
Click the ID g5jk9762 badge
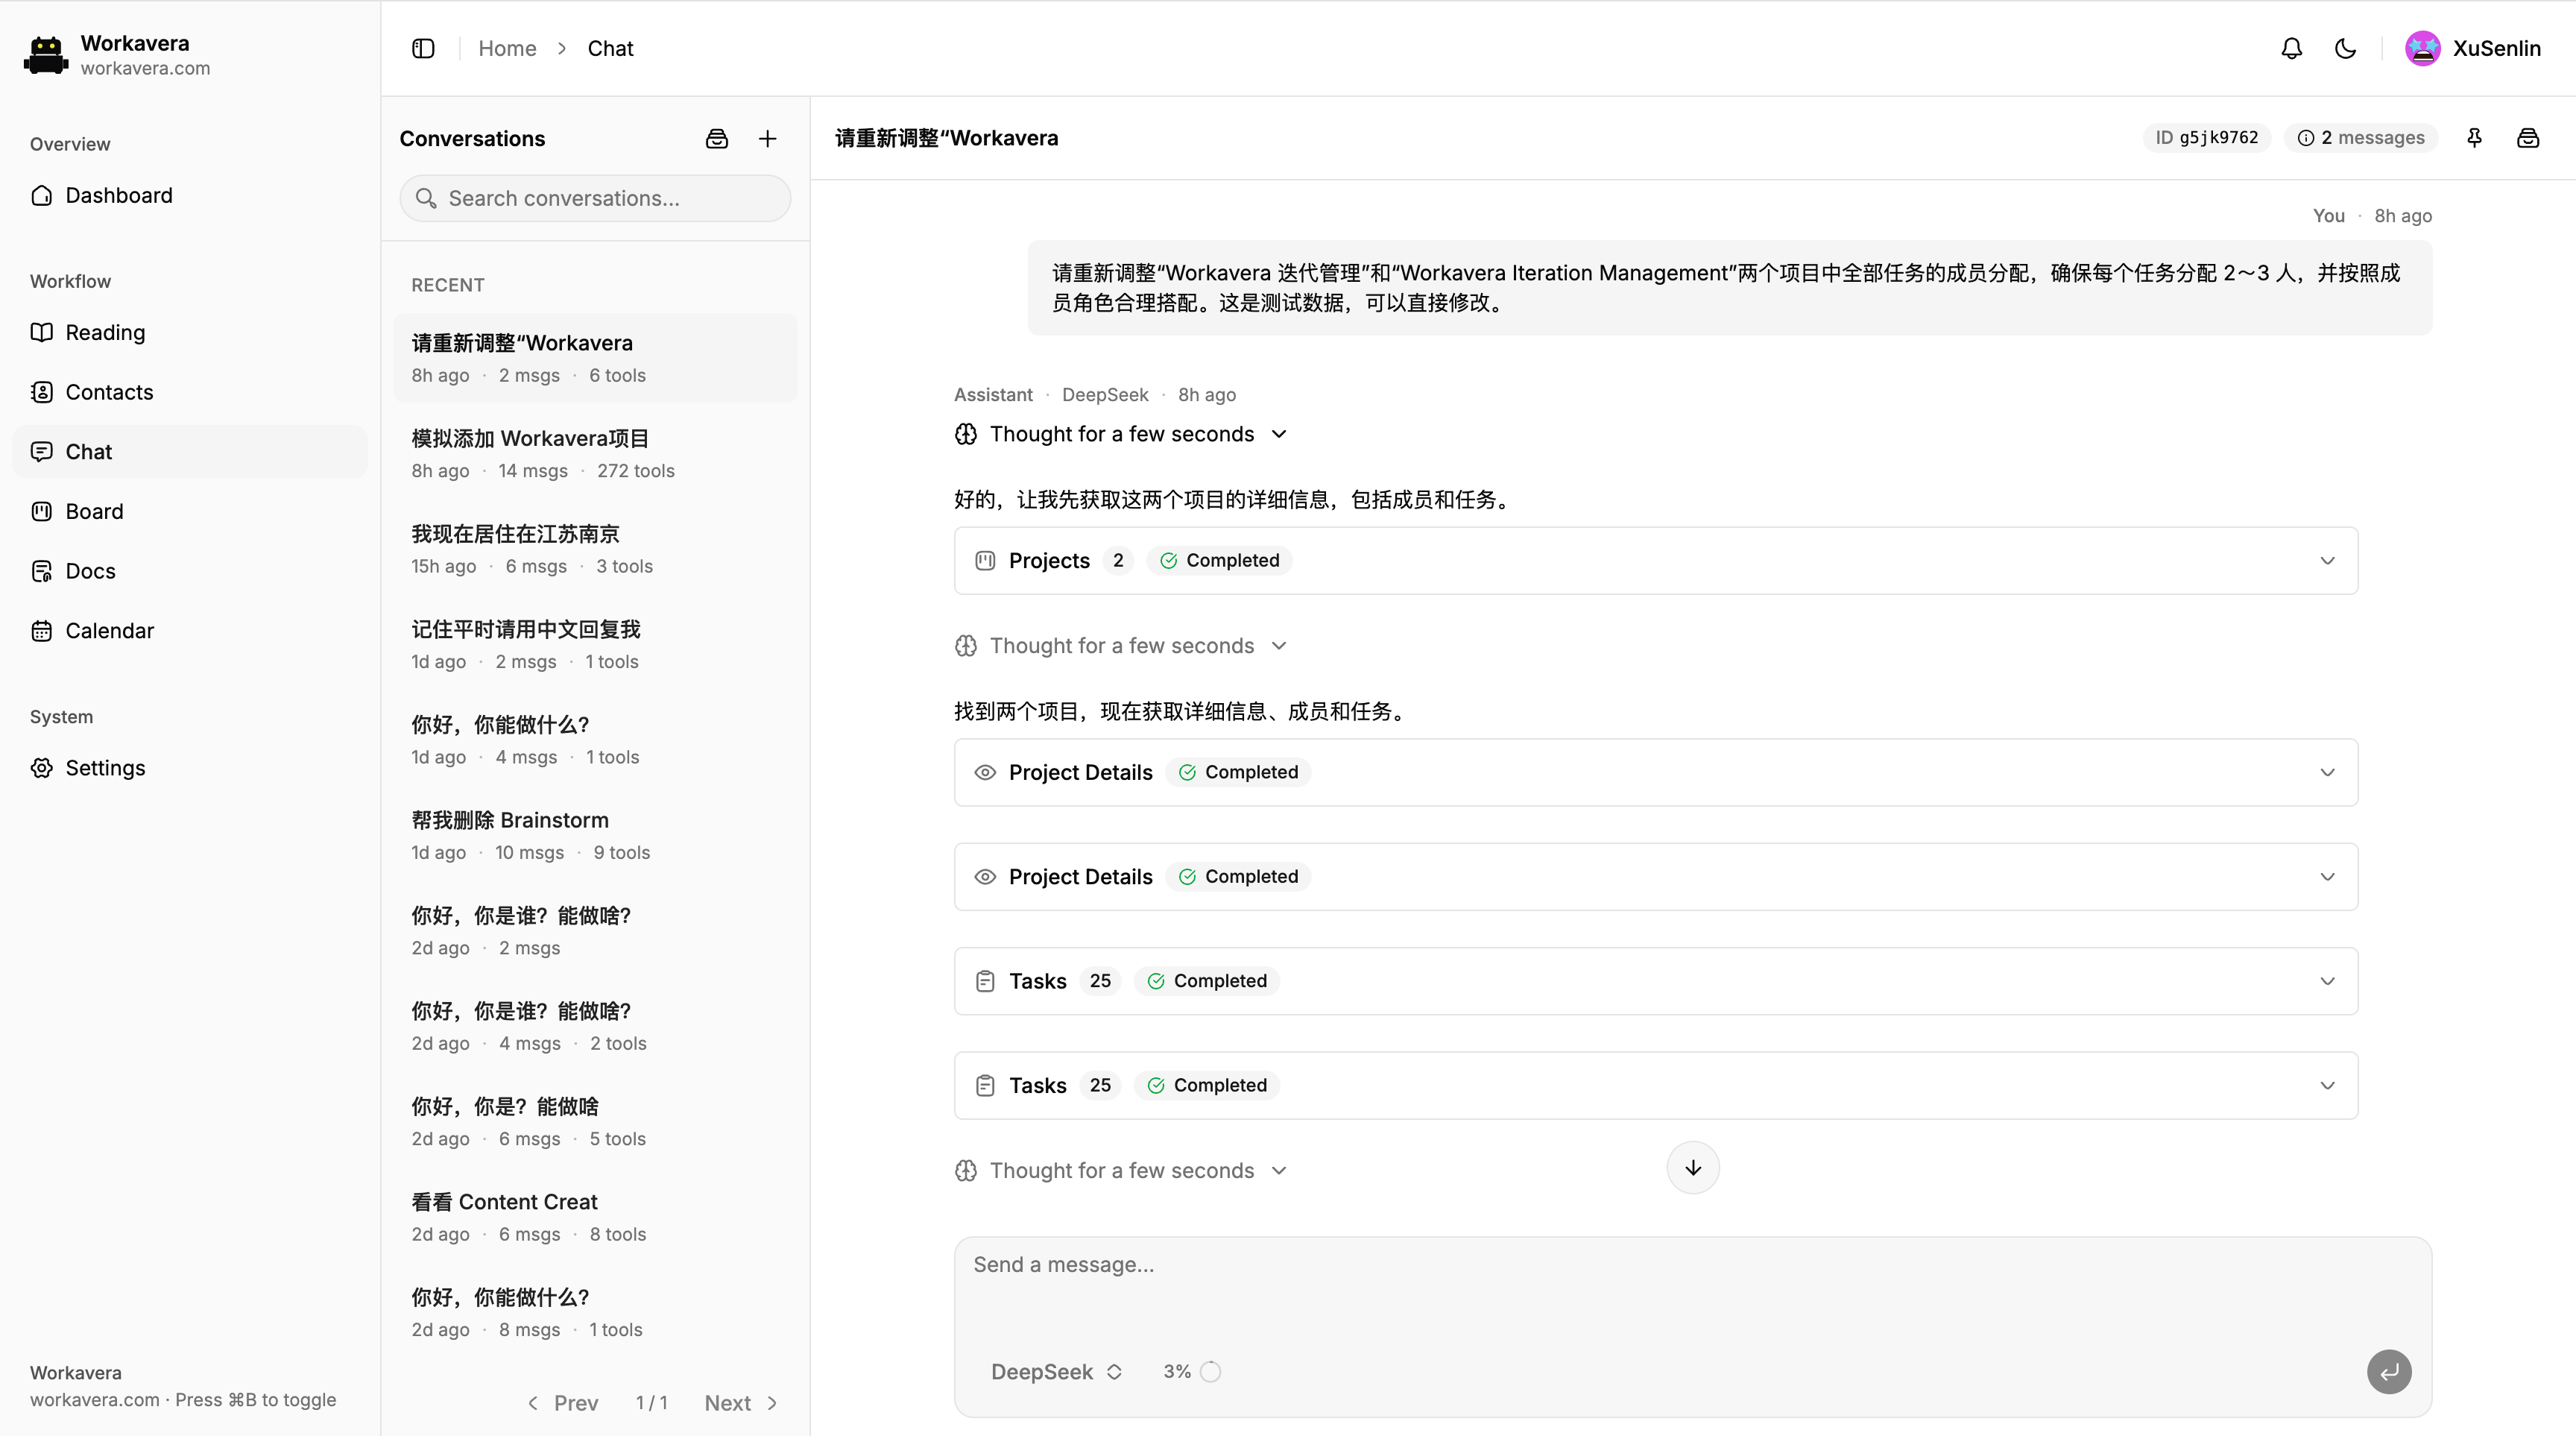[x=2206, y=138]
